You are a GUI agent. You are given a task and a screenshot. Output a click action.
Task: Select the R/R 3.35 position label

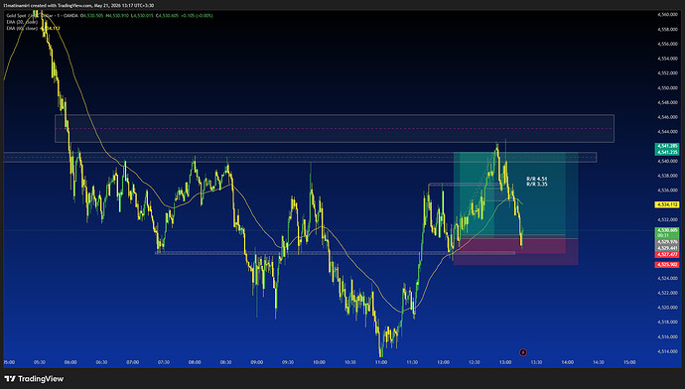coord(536,185)
